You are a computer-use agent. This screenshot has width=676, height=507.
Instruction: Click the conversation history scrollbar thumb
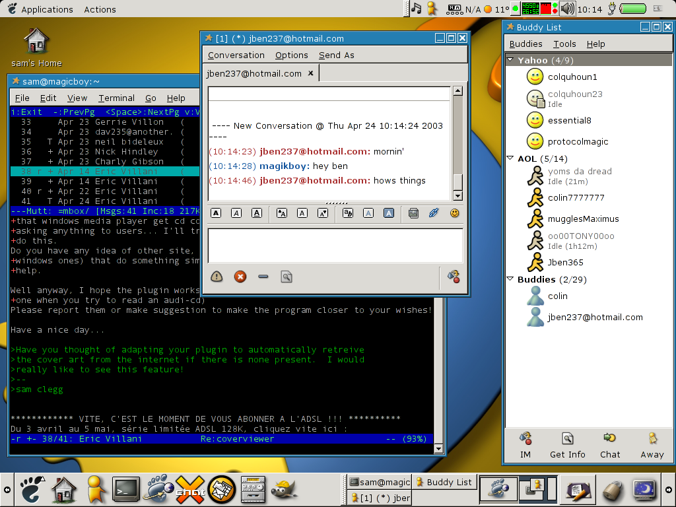point(458,182)
